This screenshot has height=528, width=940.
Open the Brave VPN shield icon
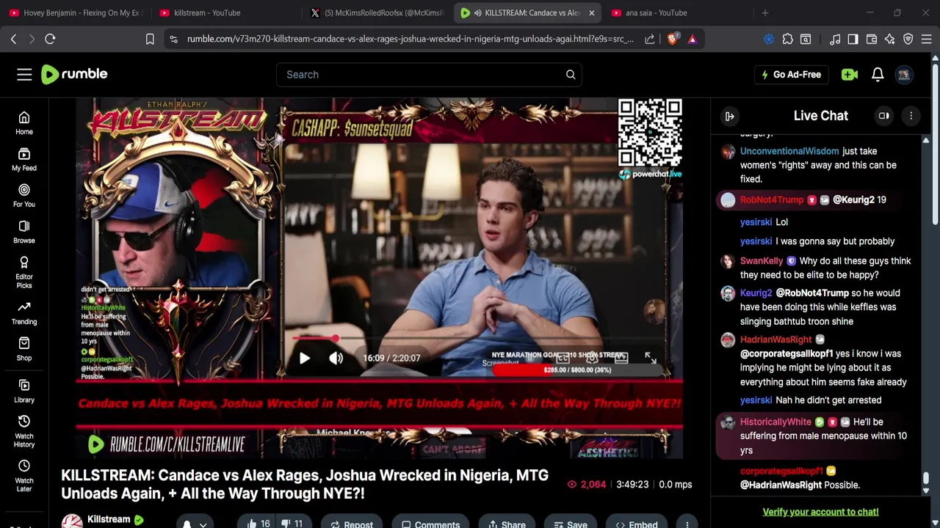908,39
